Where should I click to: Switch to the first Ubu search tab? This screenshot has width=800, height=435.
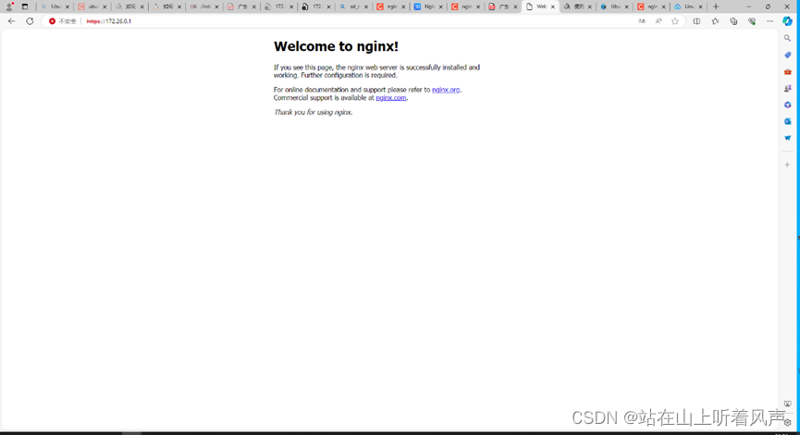(x=55, y=6)
